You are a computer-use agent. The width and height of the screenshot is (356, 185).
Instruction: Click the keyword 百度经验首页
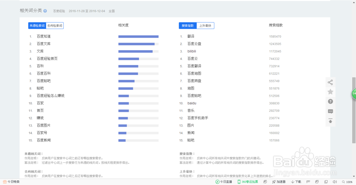[x=47, y=59]
